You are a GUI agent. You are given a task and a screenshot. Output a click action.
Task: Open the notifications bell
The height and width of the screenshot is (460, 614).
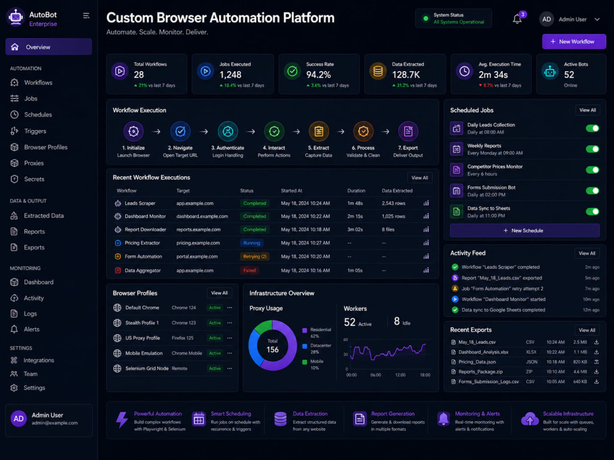517,19
